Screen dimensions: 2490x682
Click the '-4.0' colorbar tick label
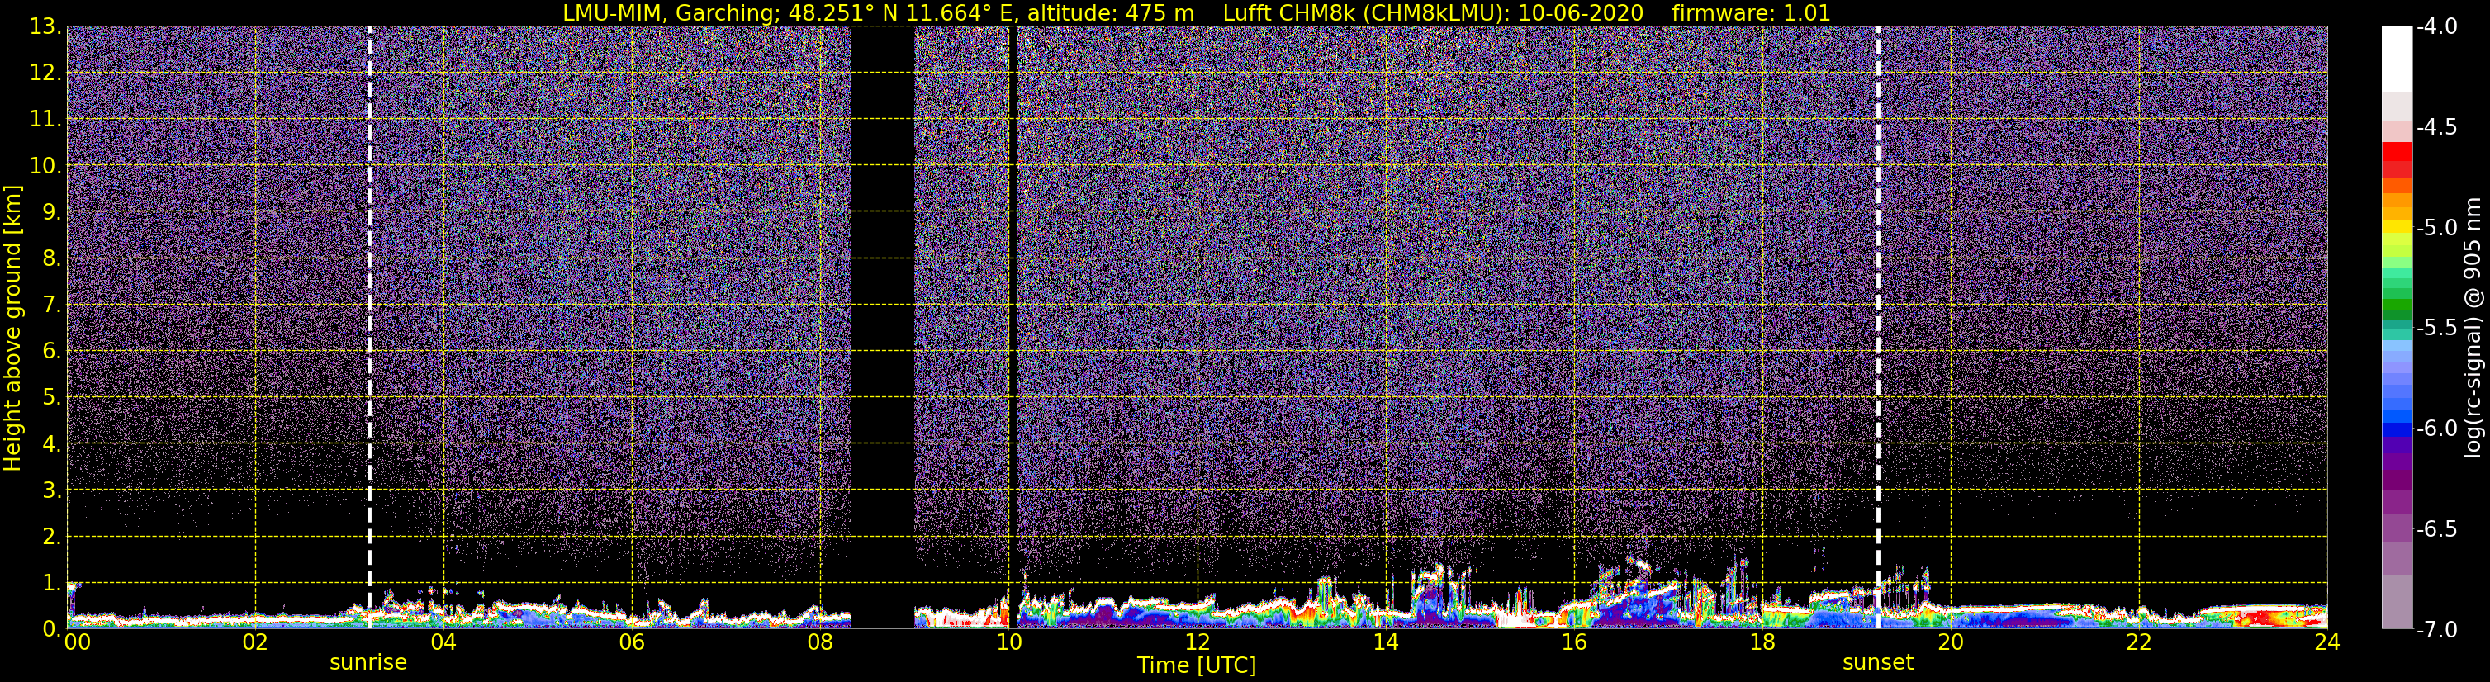[2435, 27]
